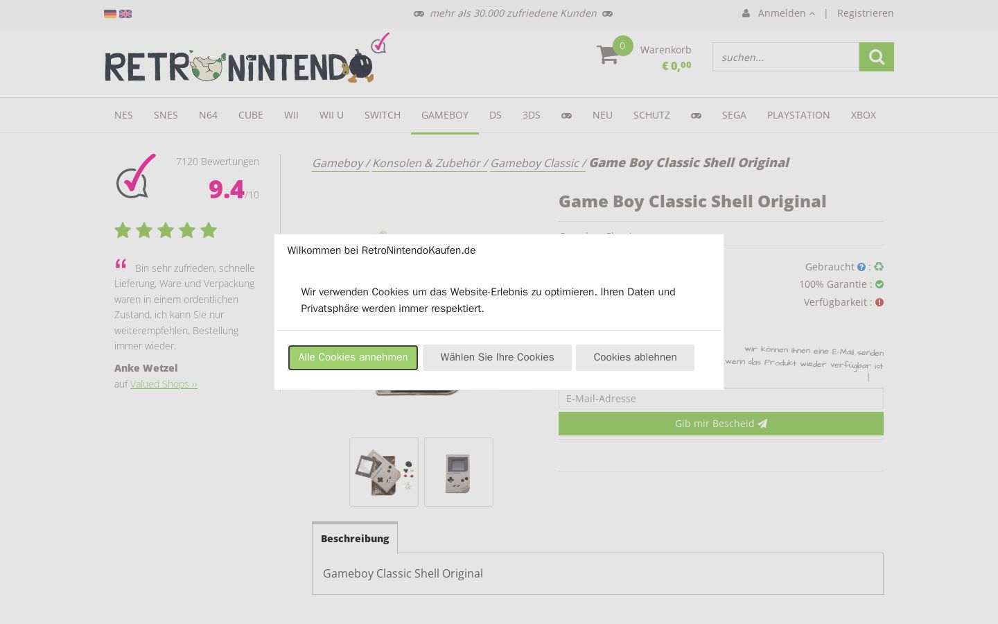This screenshot has width=998, height=624.
Task: Click the availability warning icon
Action: pos(879,302)
